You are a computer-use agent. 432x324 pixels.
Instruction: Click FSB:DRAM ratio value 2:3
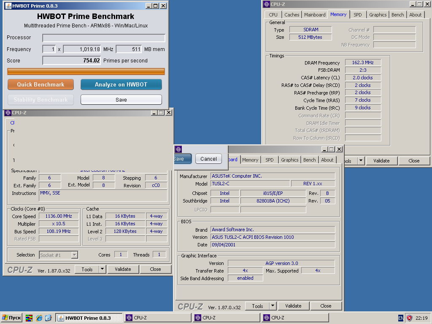pos(363,70)
